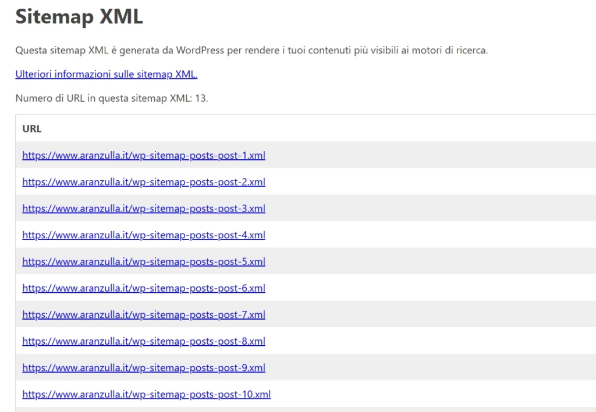
Task: Click the 'Questa sitemap XML è generata da WordPress' paragraph
Action: 251,50
